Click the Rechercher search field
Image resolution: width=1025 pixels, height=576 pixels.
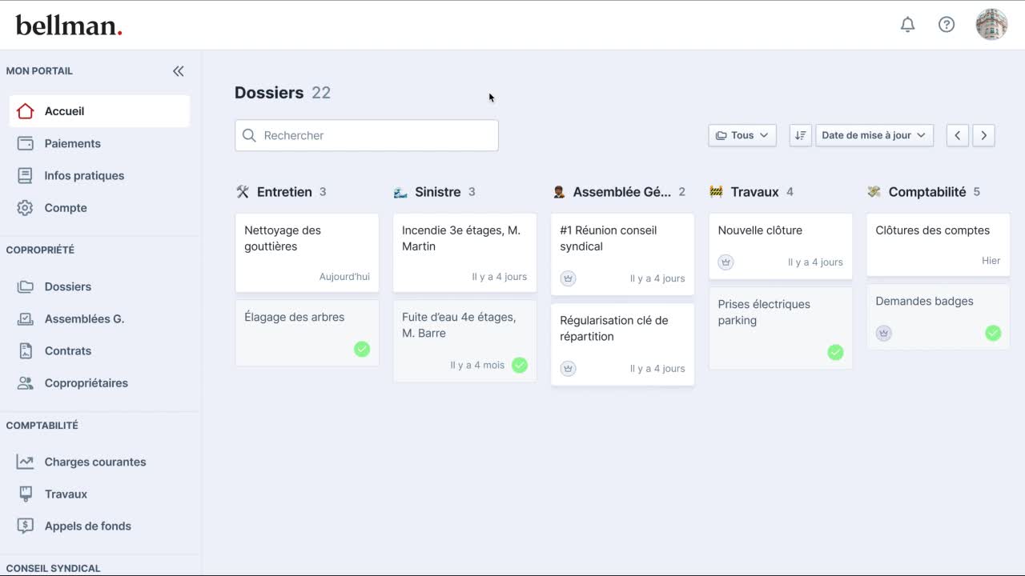pyautogui.click(x=367, y=136)
